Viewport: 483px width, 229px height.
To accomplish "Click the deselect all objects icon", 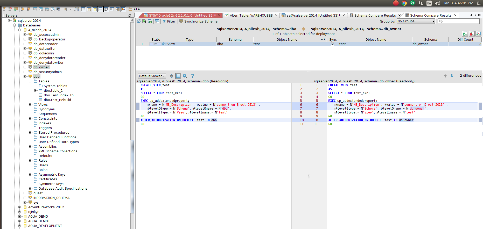I will tap(472, 34).
